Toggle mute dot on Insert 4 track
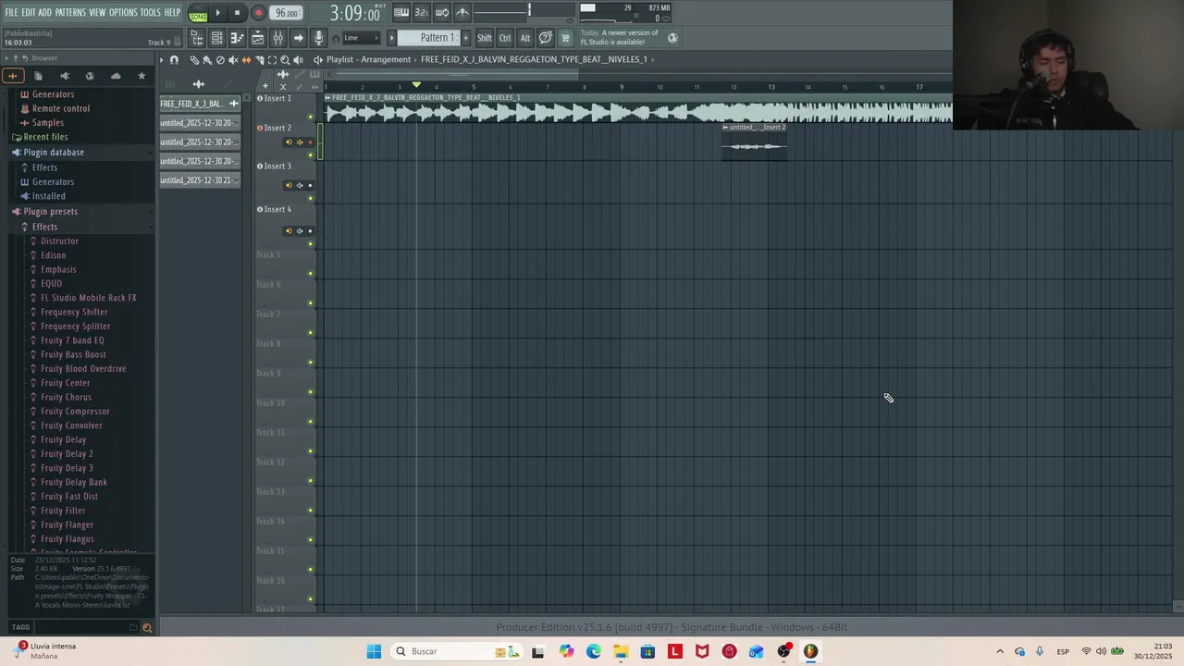Image resolution: width=1184 pixels, height=666 pixels. click(x=311, y=243)
